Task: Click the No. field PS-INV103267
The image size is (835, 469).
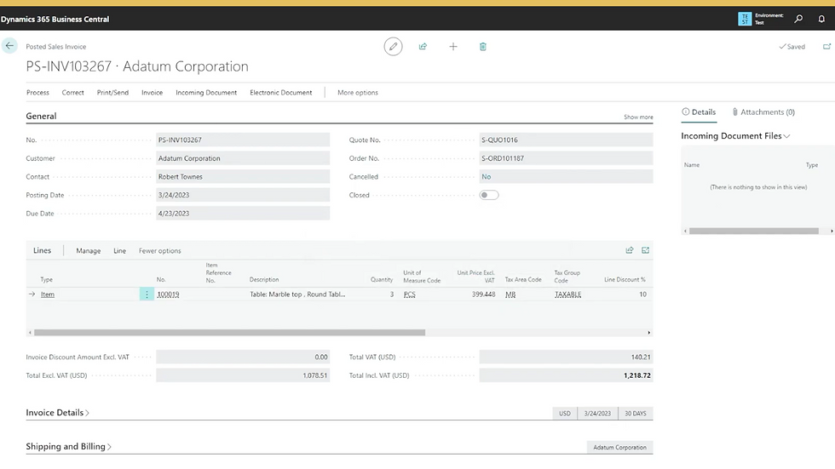Action: tap(243, 140)
